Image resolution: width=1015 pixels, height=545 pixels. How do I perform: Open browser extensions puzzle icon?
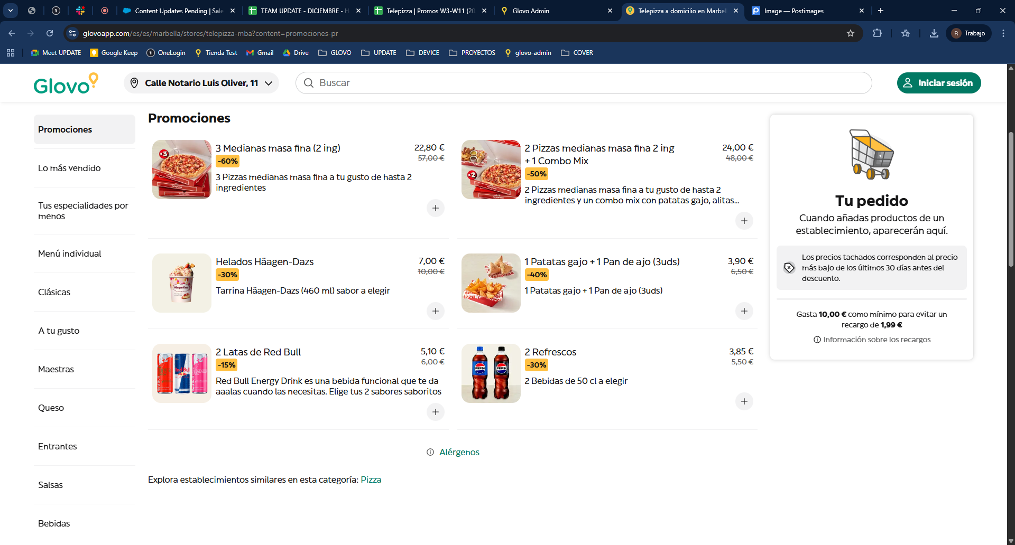[x=877, y=33]
